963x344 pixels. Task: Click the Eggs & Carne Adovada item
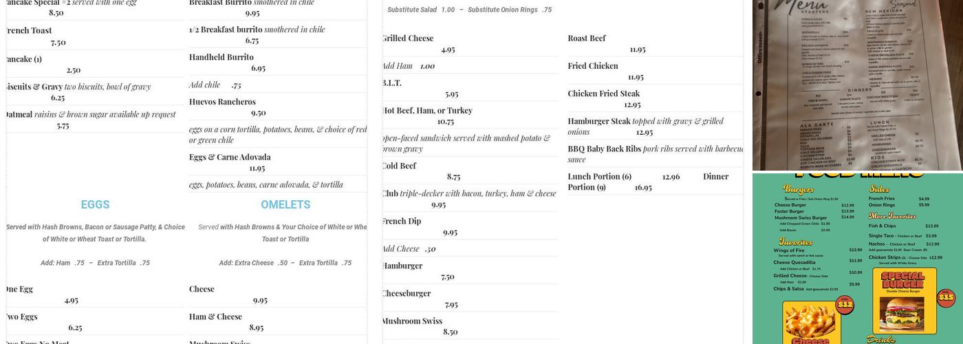230,157
